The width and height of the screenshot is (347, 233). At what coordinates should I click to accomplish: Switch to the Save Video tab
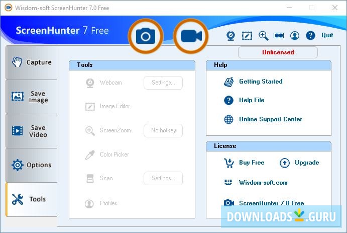(32, 131)
